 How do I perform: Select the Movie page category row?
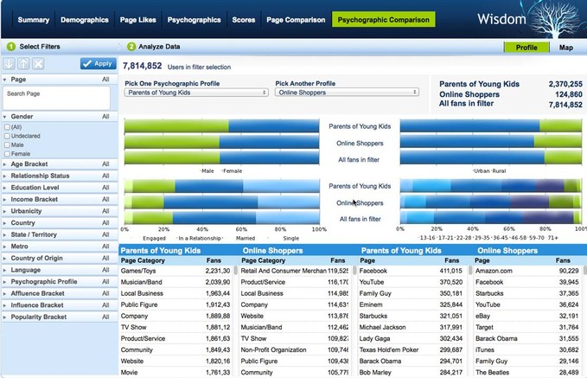click(175, 373)
